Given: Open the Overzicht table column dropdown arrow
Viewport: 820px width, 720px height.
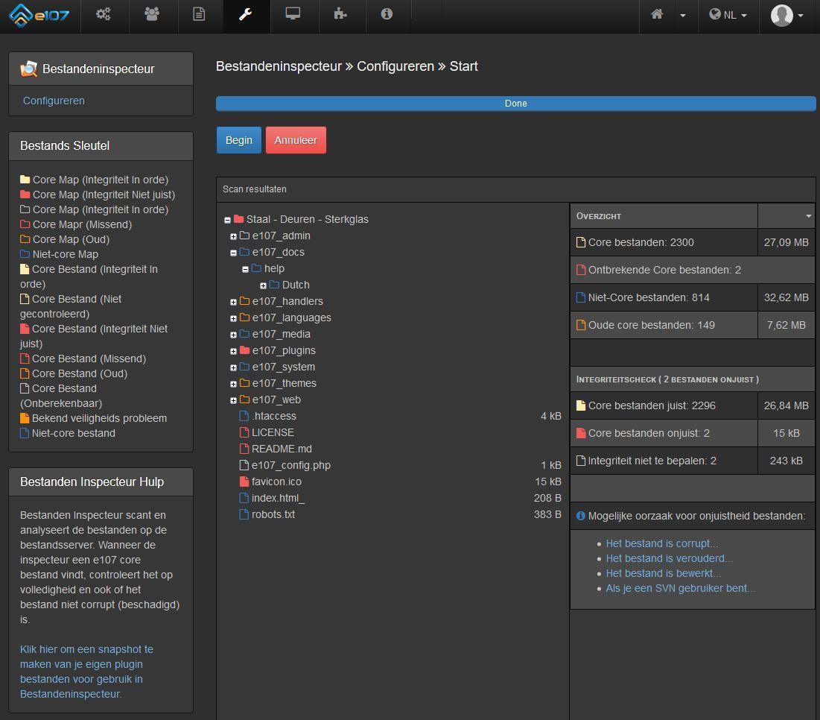Looking at the screenshot, I should (x=809, y=216).
